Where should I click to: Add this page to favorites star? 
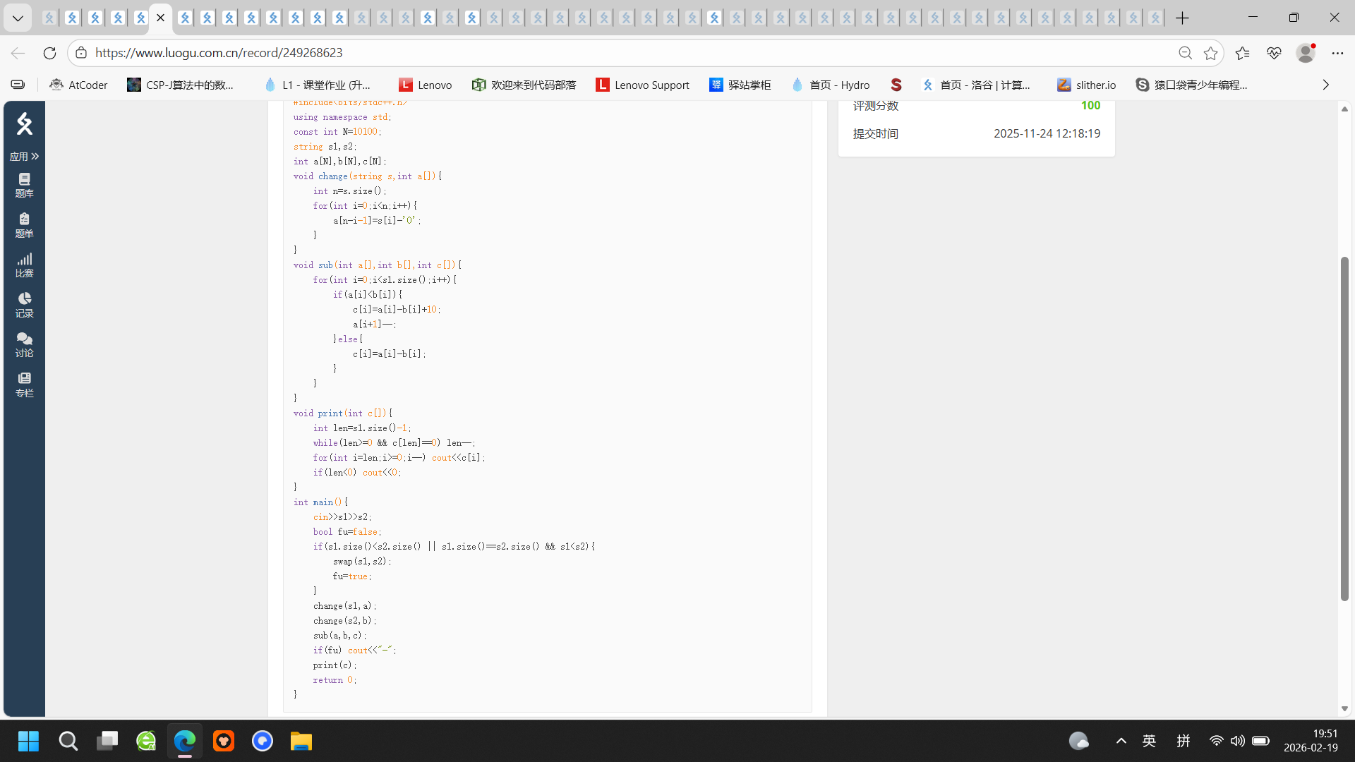[x=1211, y=53]
